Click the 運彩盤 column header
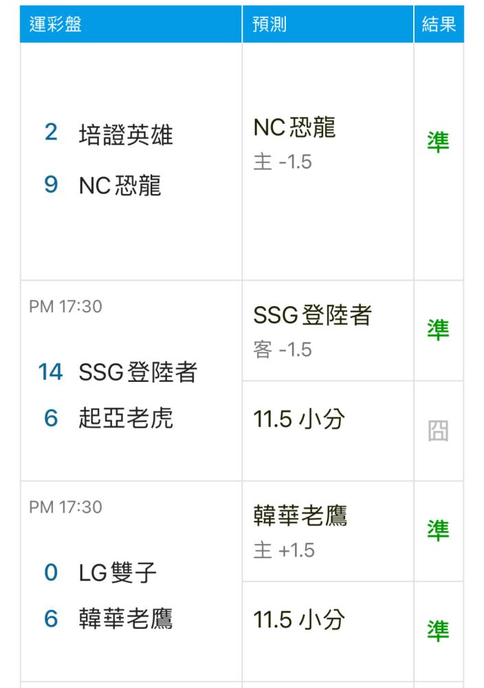The height and width of the screenshot is (688, 484). [55, 24]
